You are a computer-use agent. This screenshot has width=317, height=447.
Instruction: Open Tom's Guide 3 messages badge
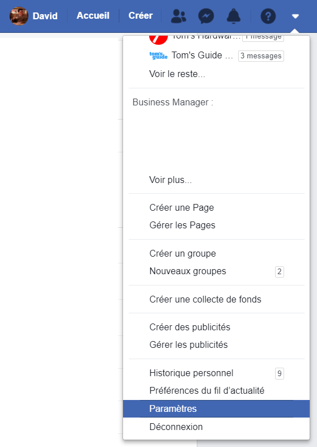point(261,56)
